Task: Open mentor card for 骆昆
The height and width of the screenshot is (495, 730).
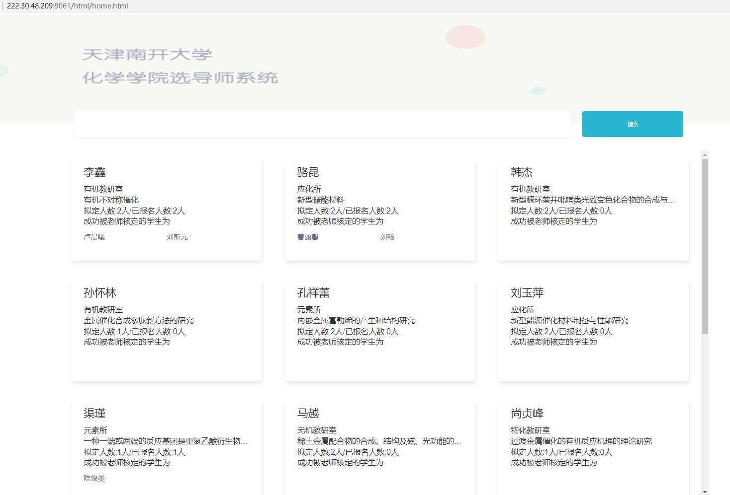Action: point(379,211)
